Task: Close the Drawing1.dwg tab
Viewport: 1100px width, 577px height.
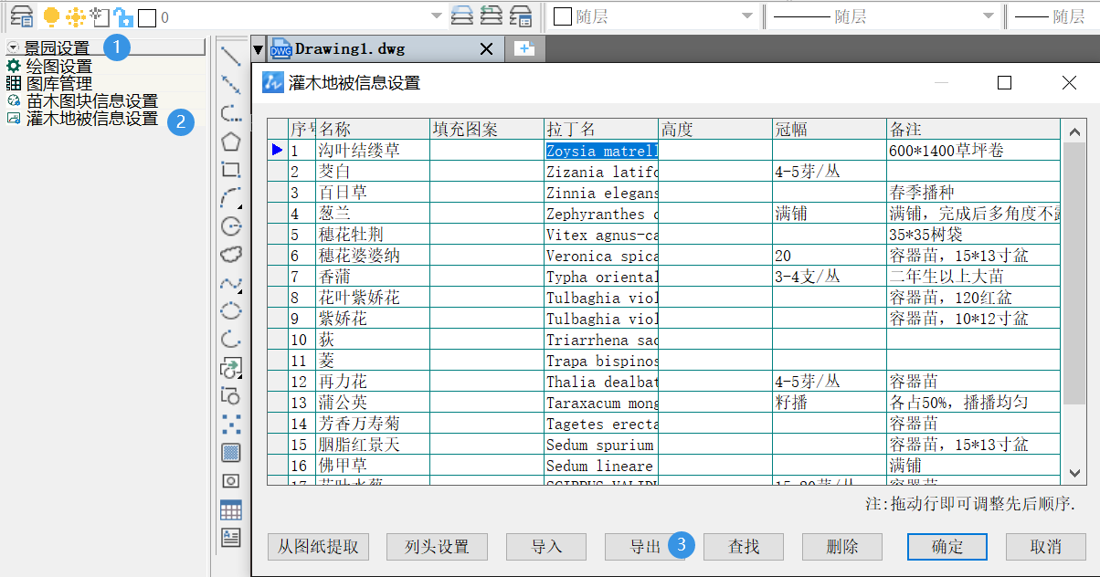Action: (x=486, y=49)
